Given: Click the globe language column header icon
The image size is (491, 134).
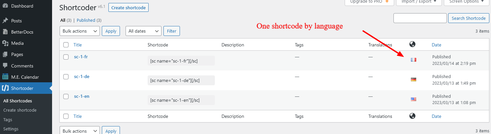Looking at the screenshot, I should point(412,44).
